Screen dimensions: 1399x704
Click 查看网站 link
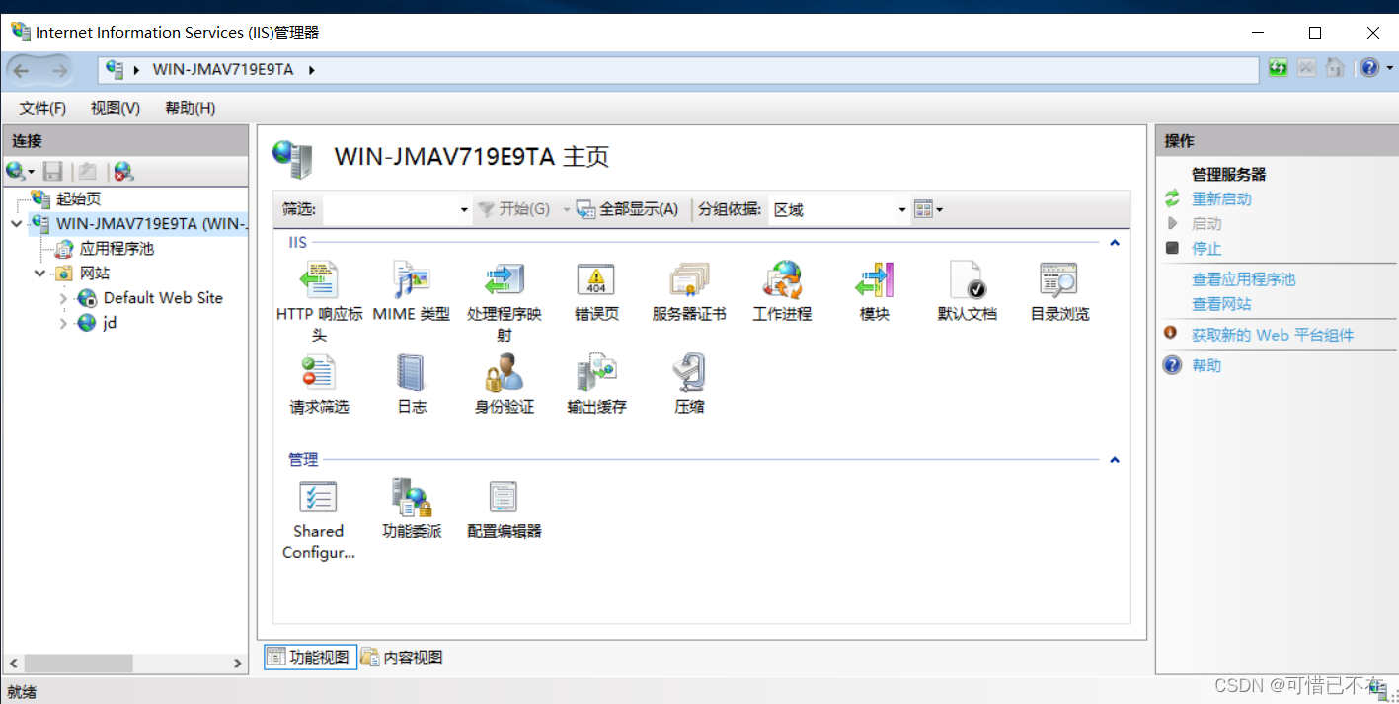coord(1221,304)
